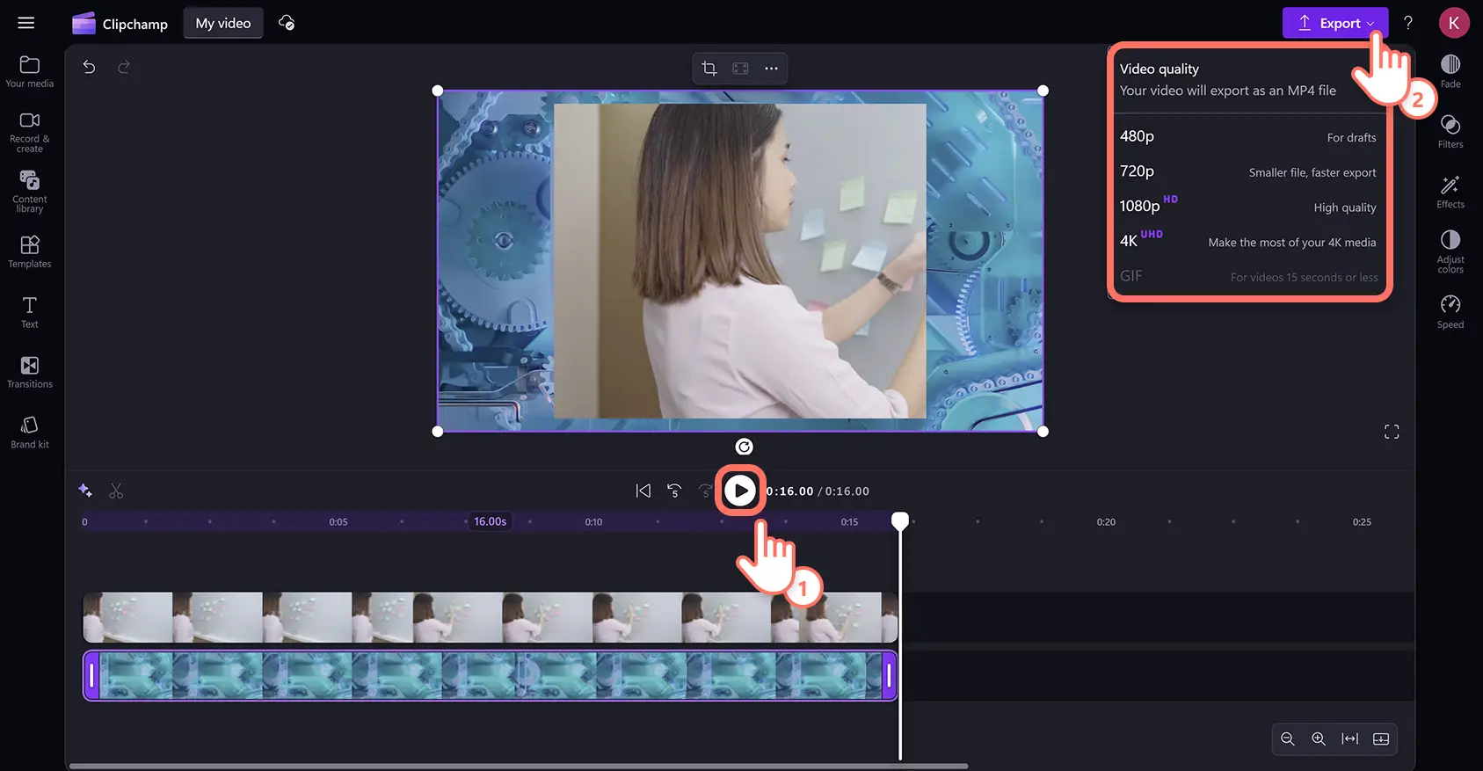This screenshot has width=1483, height=771.
Task: Open the Templates tab
Action: pos(30,251)
